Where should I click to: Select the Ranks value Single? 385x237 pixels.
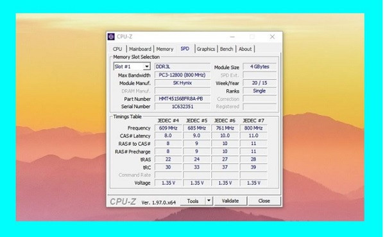[x=259, y=91]
